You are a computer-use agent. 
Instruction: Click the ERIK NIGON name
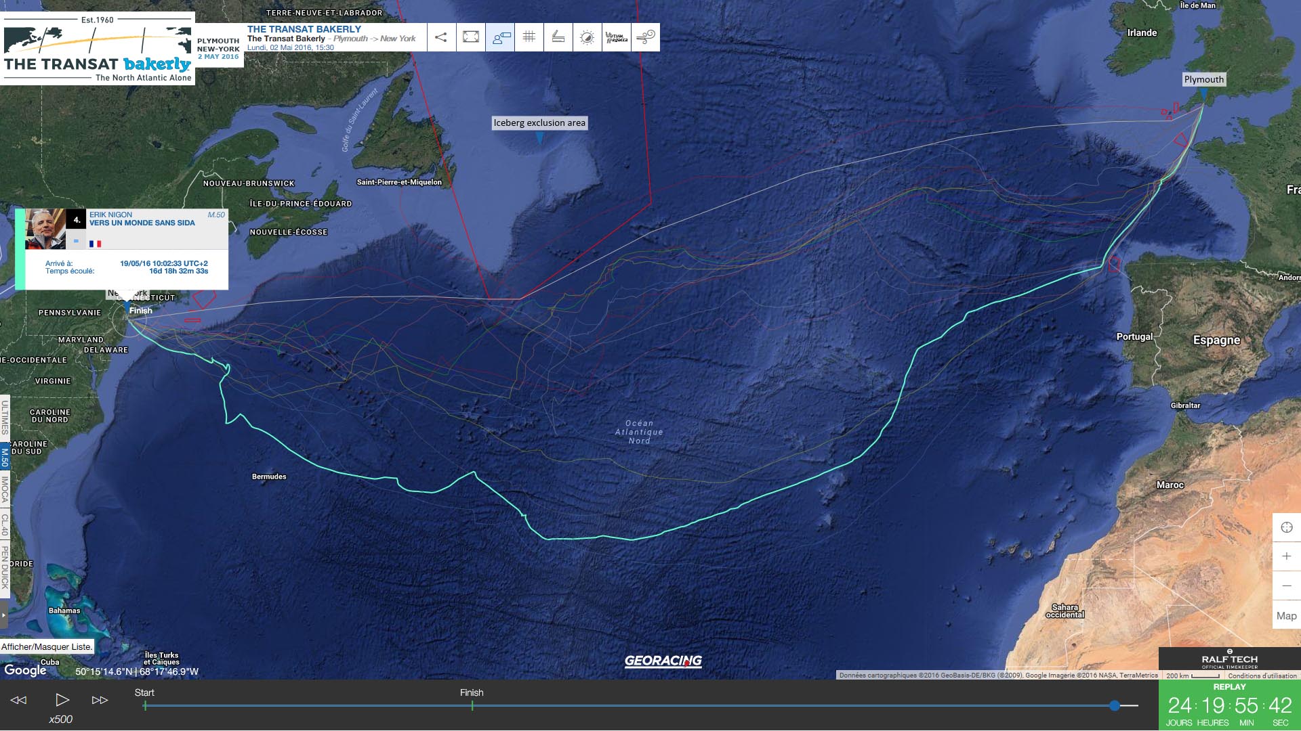click(x=111, y=215)
